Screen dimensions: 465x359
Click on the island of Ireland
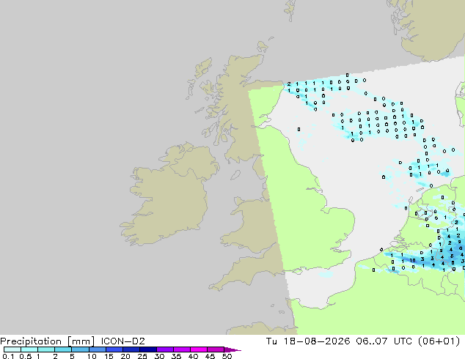point(169,196)
